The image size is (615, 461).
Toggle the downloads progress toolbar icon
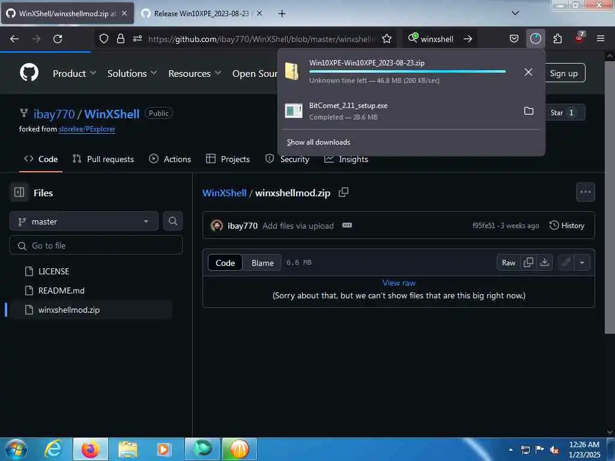pos(535,38)
